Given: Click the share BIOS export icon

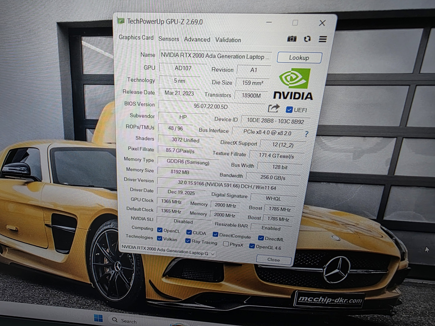Looking at the screenshot, I should pos(274,108).
